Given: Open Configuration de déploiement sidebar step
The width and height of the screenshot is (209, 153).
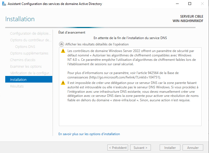Looking at the screenshot, I should (30, 33).
